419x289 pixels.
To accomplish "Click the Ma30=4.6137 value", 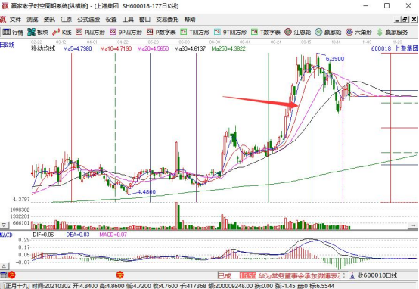I will point(190,48).
